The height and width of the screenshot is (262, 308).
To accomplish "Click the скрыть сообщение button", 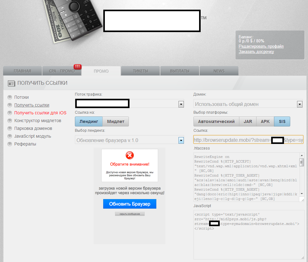I will pyautogui.click(x=130, y=214).
